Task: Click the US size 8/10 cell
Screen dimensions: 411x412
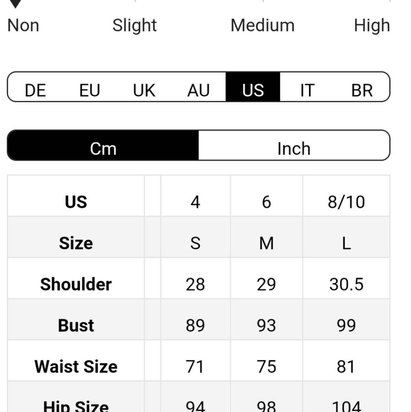Action: [x=346, y=202]
